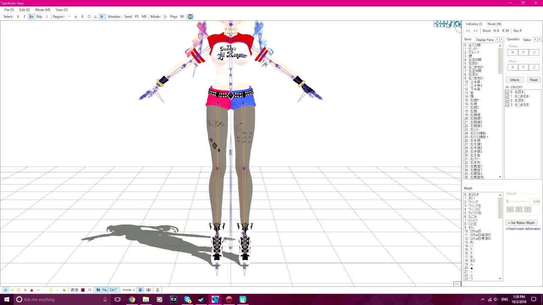Click the Send window button
The height and width of the screenshot is (305, 543).
[x=128, y=17]
